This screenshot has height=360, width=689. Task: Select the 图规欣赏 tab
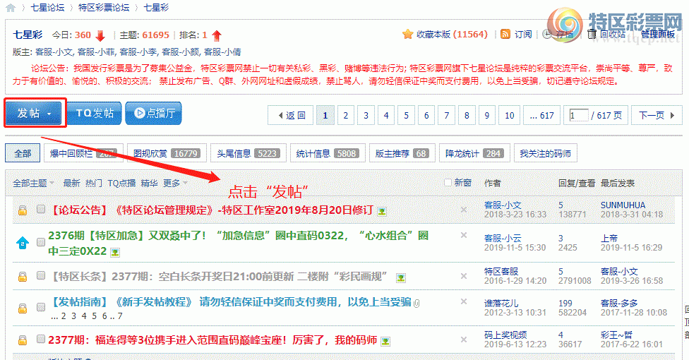point(167,153)
